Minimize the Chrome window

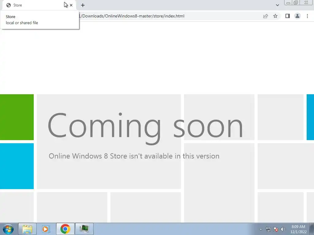288,2
